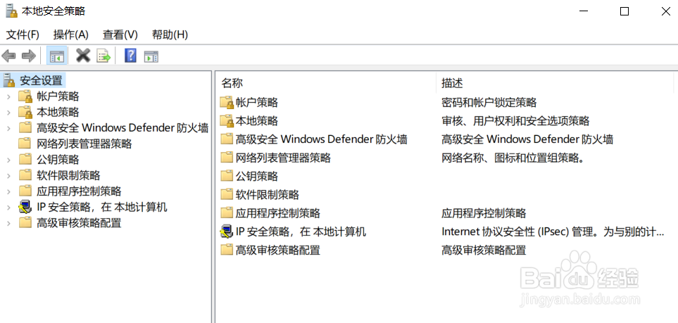Toggle the show/hide action pane icon
Viewport: 678px width, 323px height.
(151, 56)
